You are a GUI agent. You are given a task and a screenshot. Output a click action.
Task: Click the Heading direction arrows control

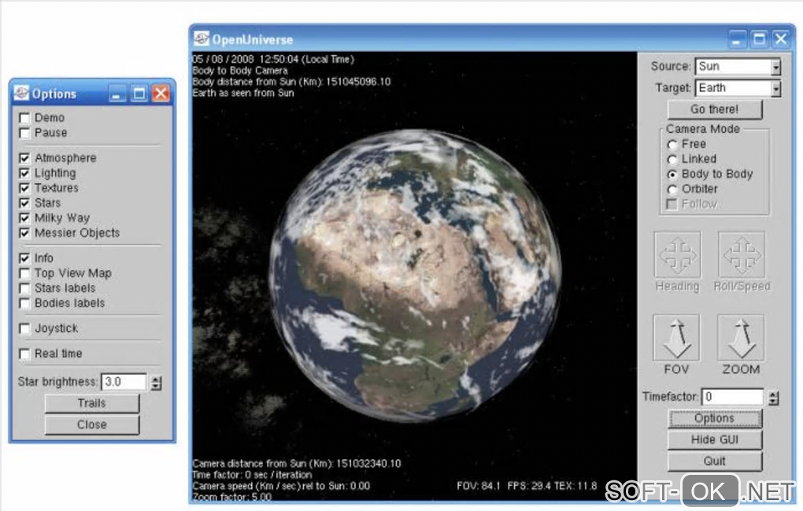tap(677, 254)
